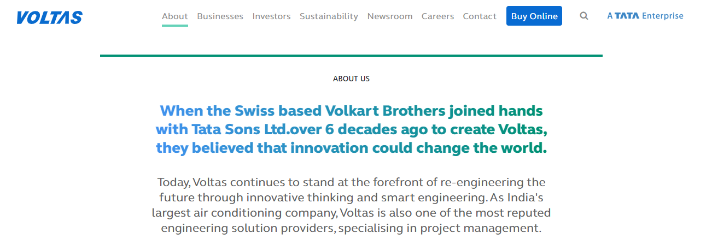Screen dimensions: 712x245
Task: Follow the A TATA Enterprise link
Action: click(645, 16)
